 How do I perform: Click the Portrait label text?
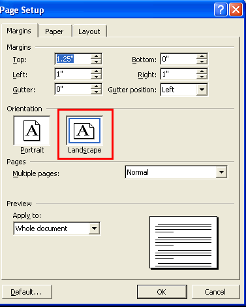[32, 150]
